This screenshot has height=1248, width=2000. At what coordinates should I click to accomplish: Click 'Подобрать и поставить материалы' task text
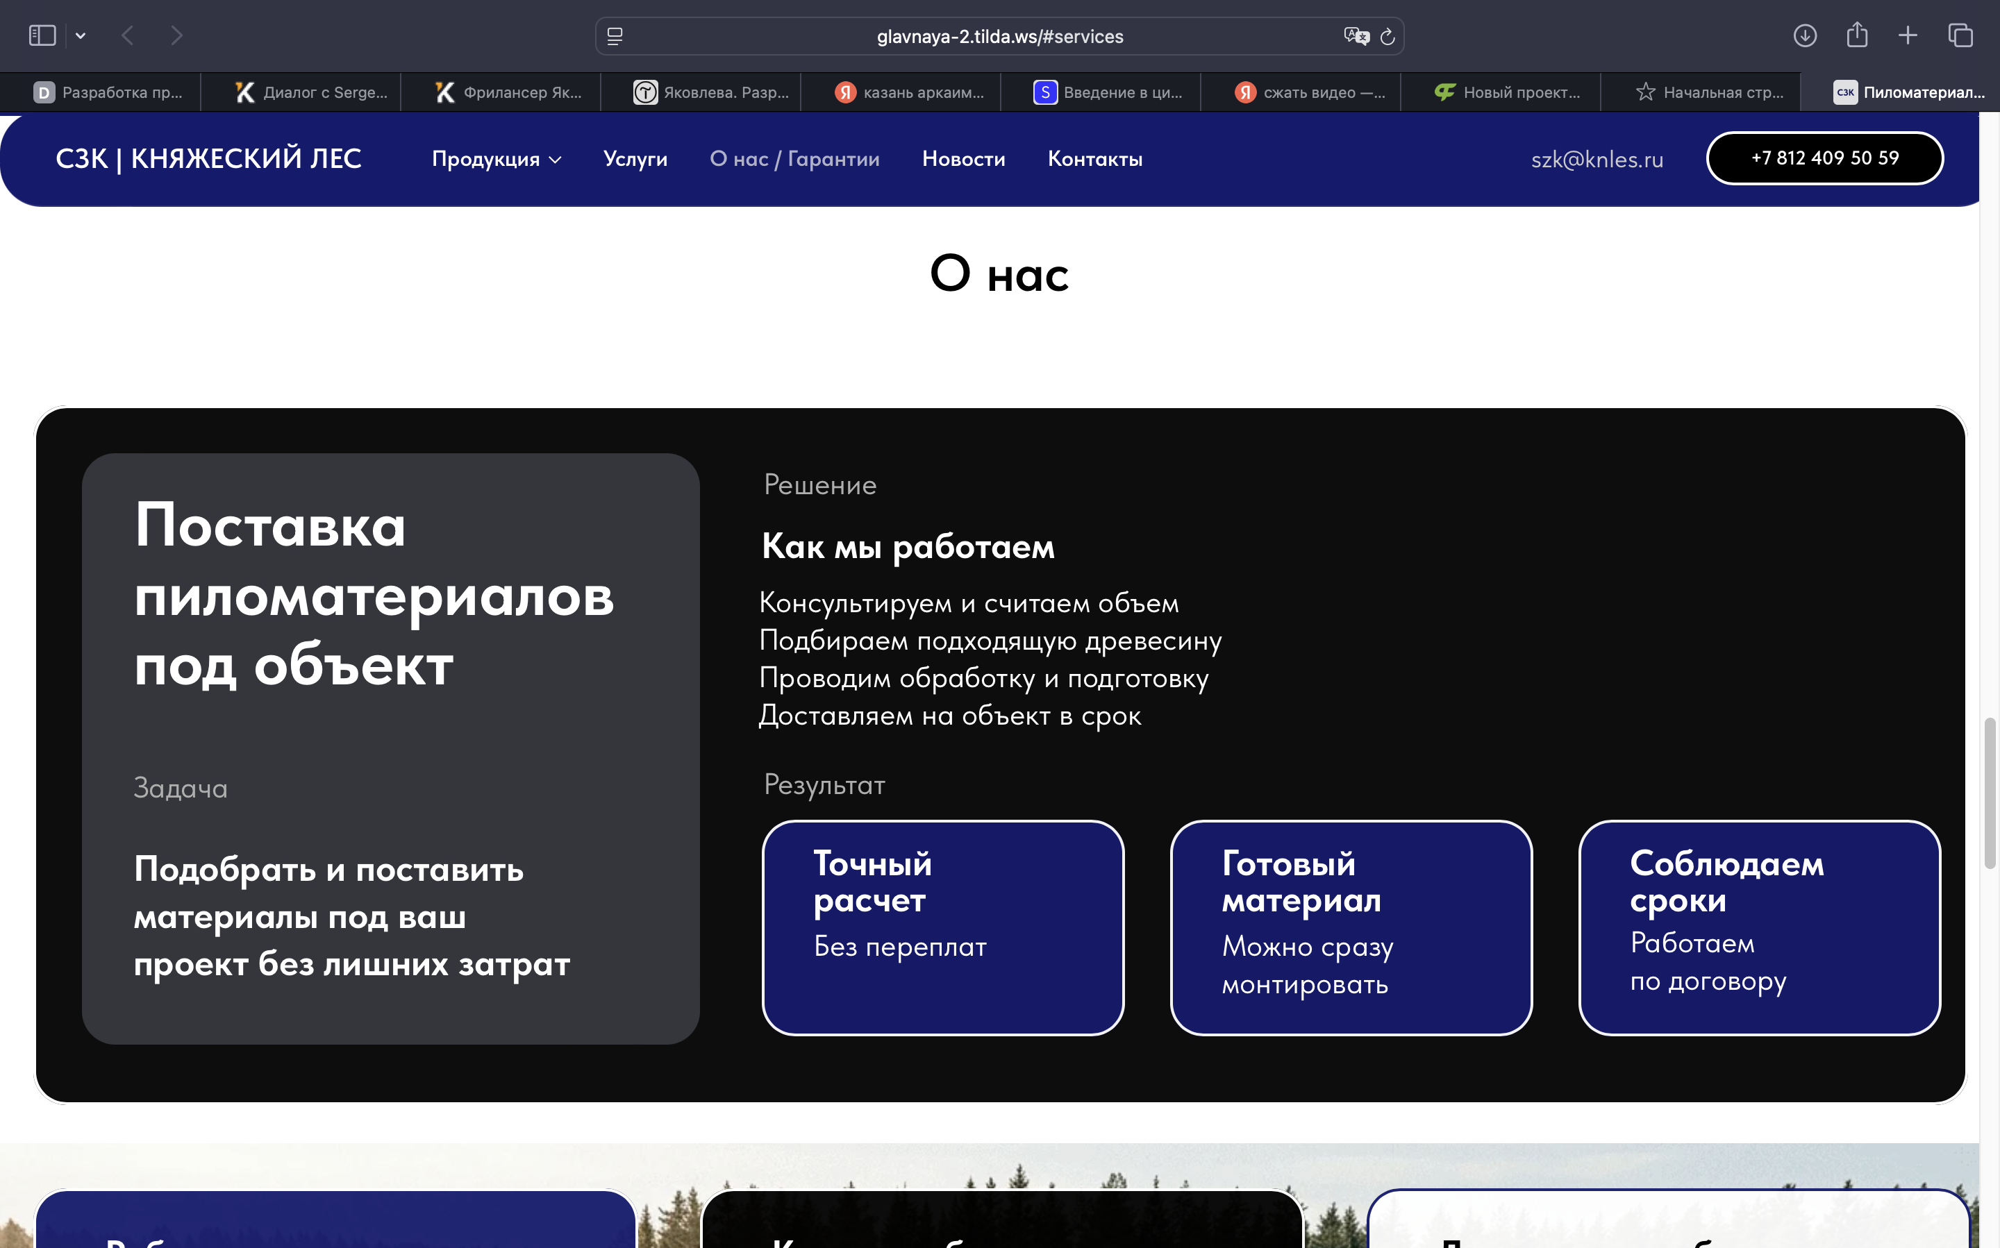(352, 916)
